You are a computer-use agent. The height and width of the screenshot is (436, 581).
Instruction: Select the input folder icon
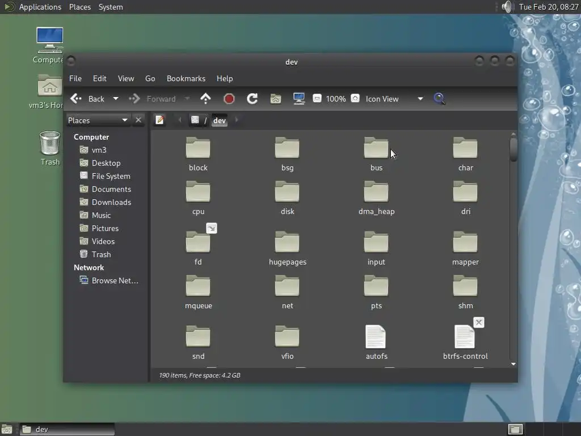click(376, 242)
